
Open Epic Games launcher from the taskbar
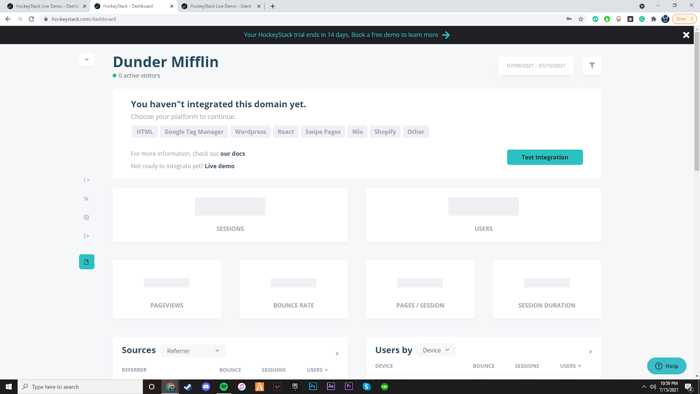point(295,387)
